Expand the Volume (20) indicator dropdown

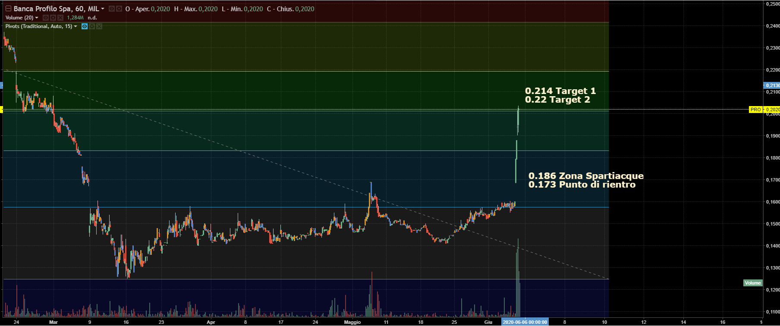(x=37, y=18)
